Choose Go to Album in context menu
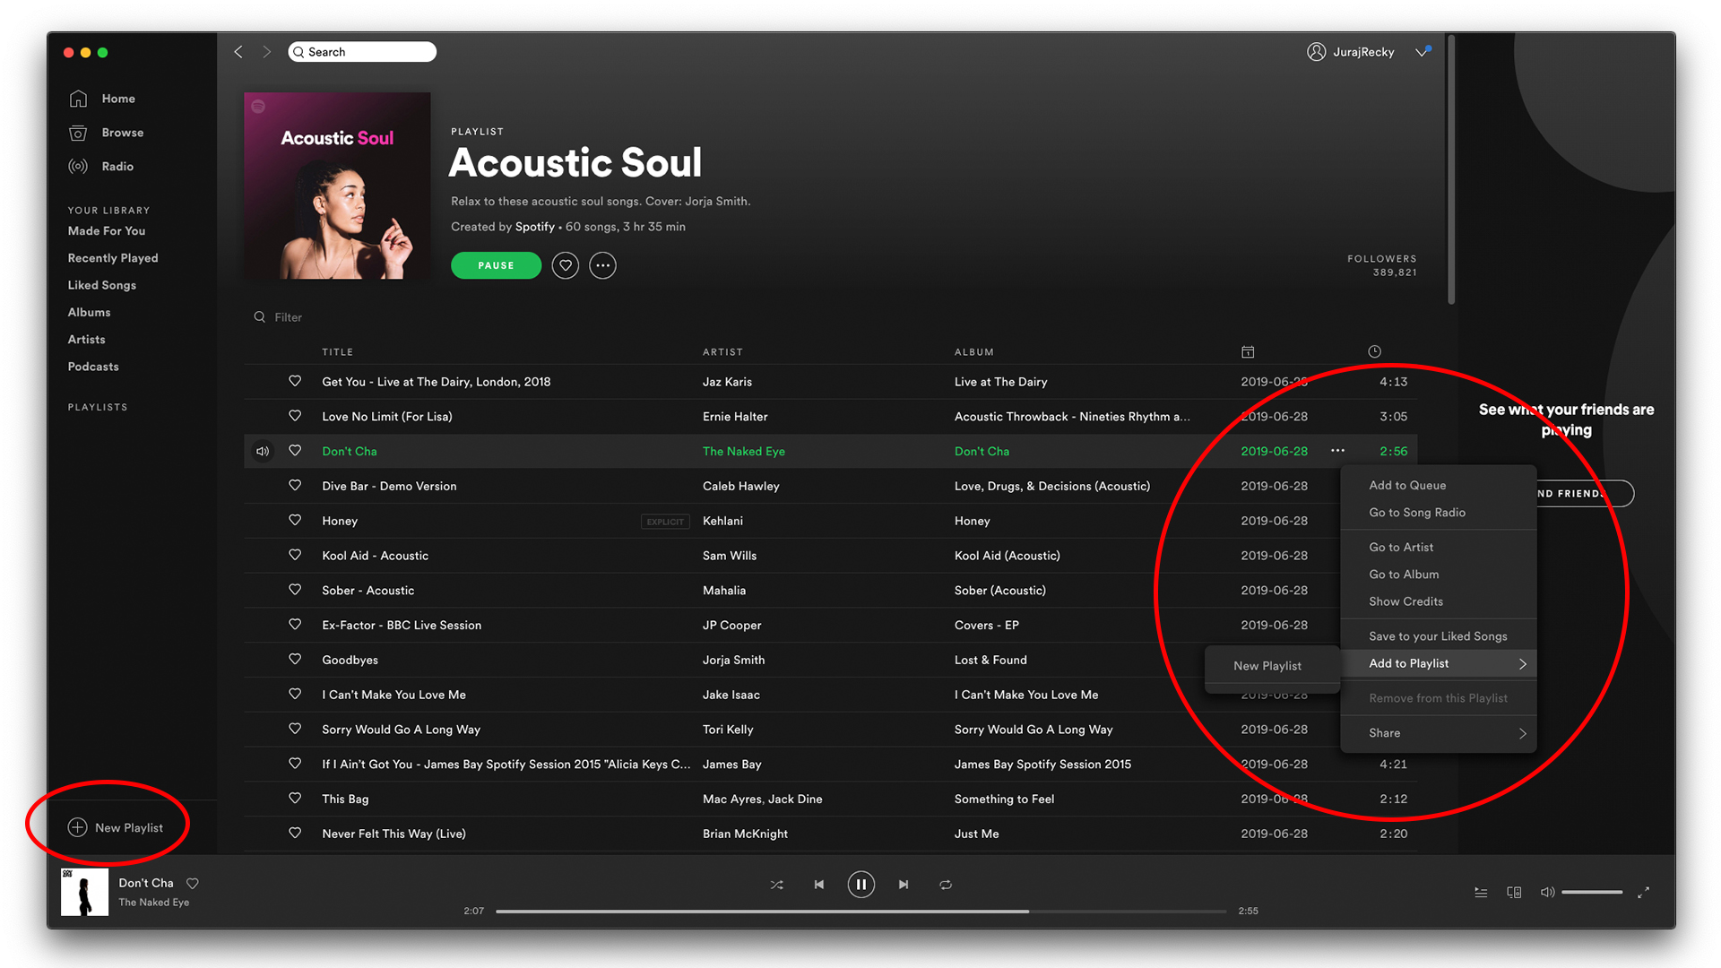This screenshot has height=968, width=1721. tap(1439, 575)
